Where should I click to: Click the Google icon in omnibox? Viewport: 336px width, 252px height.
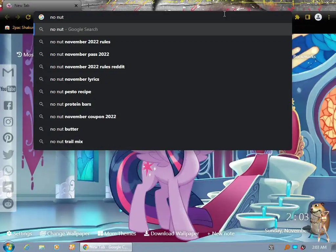coord(41,17)
